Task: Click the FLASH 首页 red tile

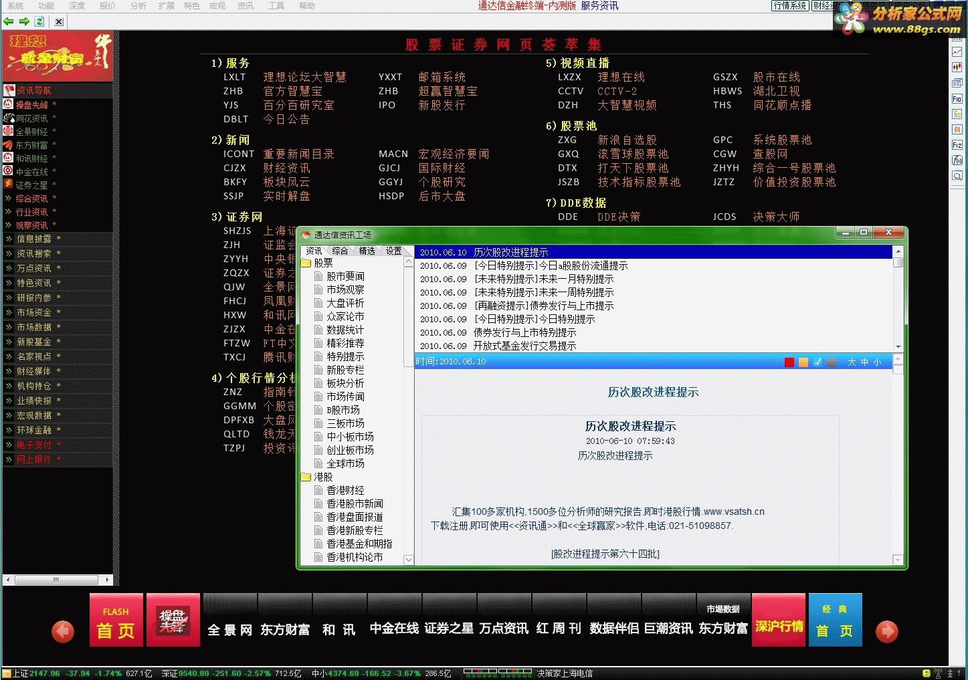Action: click(x=116, y=620)
